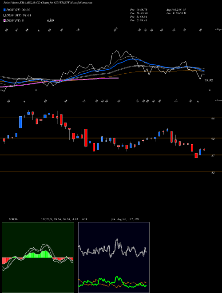Click the '<Lows' axis label
This screenshot has height=293, width=222.
click(x=218, y=100)
